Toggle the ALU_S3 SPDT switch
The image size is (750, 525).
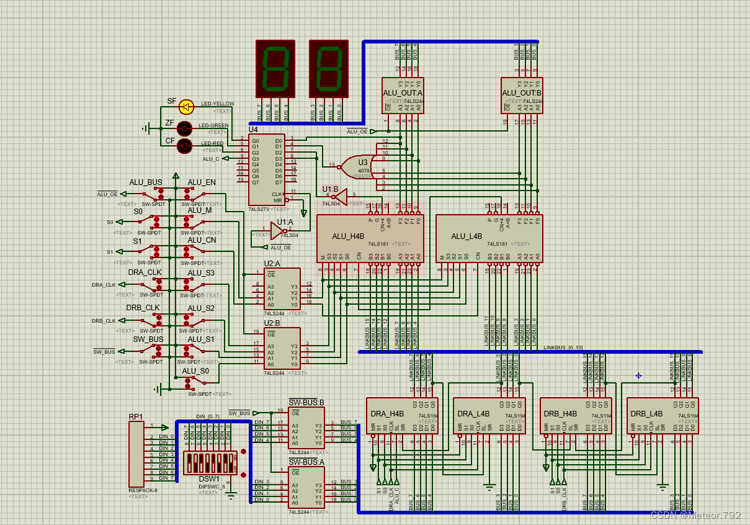(x=194, y=284)
